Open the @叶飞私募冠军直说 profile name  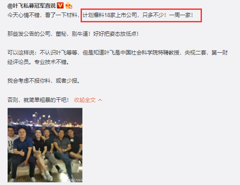tap(31, 6)
